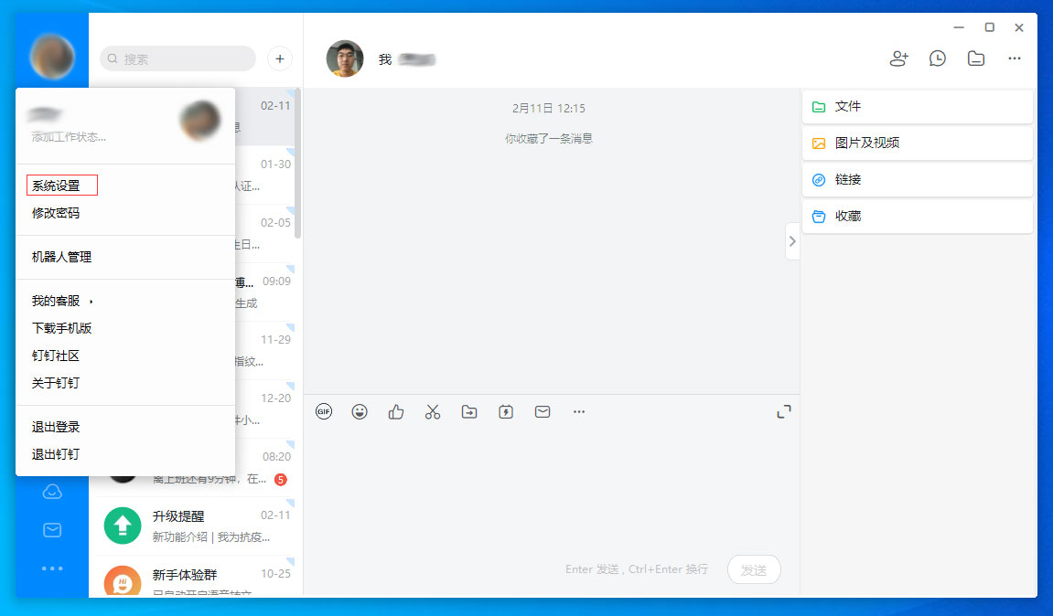Image resolution: width=1053 pixels, height=616 pixels.
Task: Use the screenshot scissors tool
Action: (x=432, y=411)
